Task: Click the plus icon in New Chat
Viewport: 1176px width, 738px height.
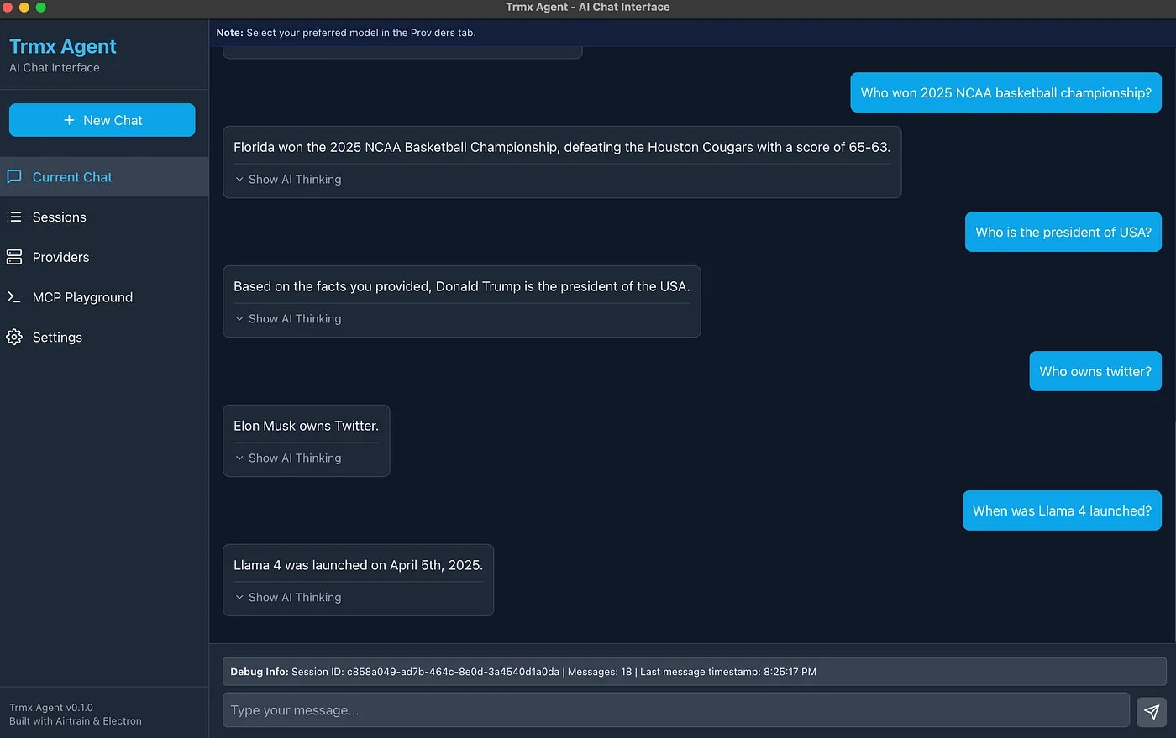Action: point(70,120)
